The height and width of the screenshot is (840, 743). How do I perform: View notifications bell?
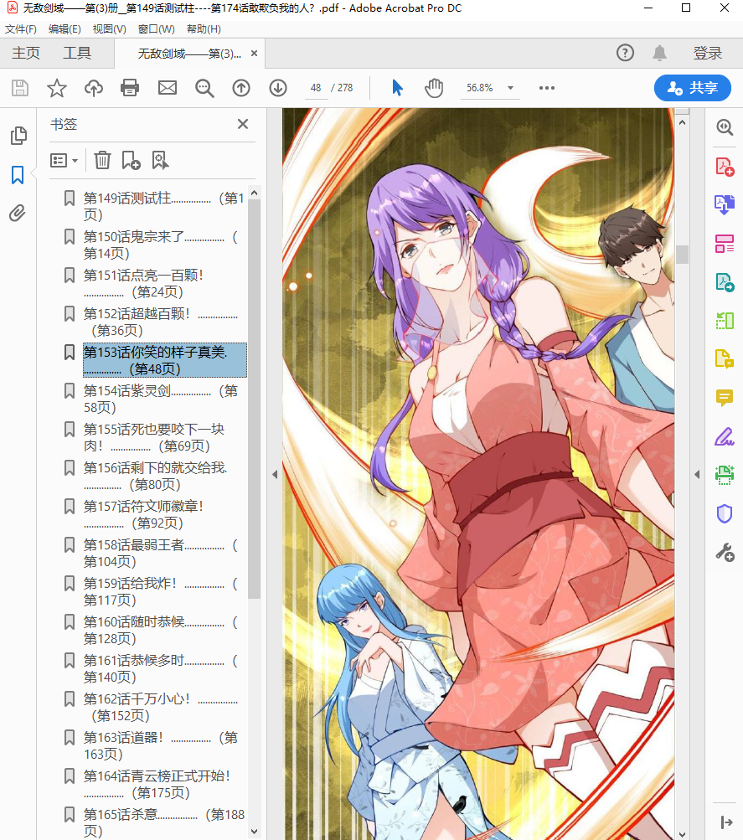click(x=660, y=53)
